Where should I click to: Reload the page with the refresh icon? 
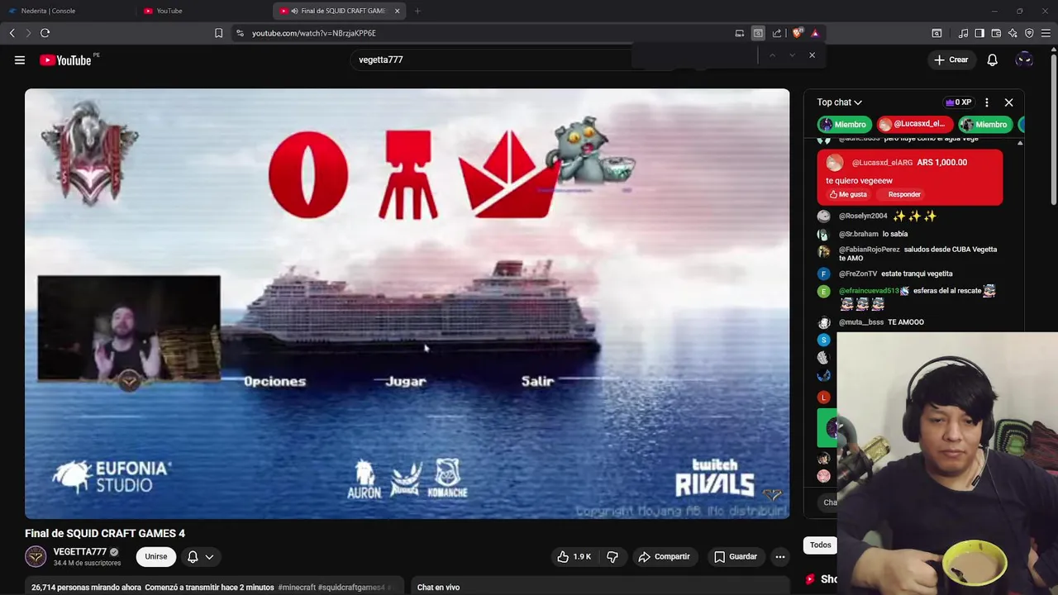(45, 33)
